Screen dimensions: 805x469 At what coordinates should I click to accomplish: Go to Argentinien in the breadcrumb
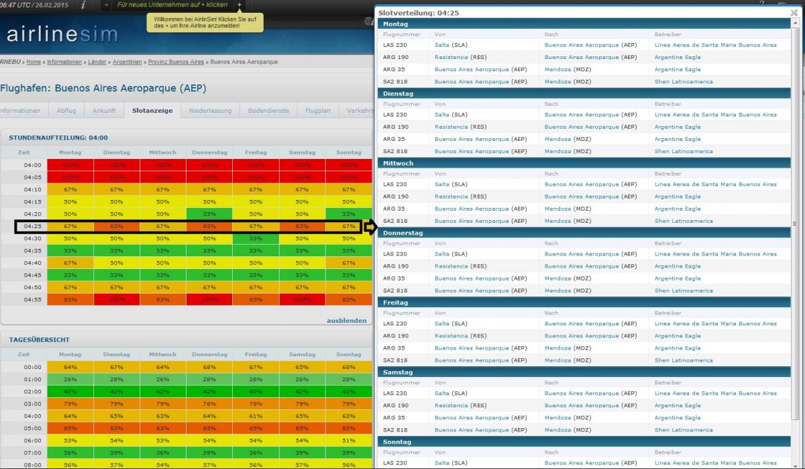(x=127, y=62)
